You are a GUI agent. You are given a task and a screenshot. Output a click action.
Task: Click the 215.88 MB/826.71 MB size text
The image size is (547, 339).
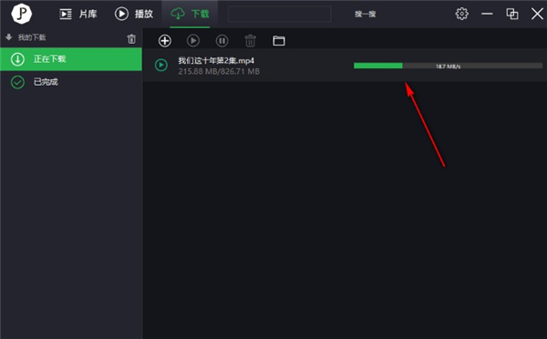click(x=219, y=71)
